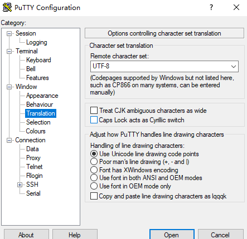Open the Keyboard settings
247x239 pixels.
[x=38, y=60]
